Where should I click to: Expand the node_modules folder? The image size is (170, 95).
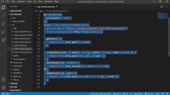point(20,21)
